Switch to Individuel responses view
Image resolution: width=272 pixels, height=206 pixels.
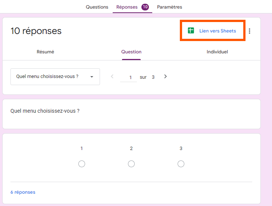coord(217,52)
